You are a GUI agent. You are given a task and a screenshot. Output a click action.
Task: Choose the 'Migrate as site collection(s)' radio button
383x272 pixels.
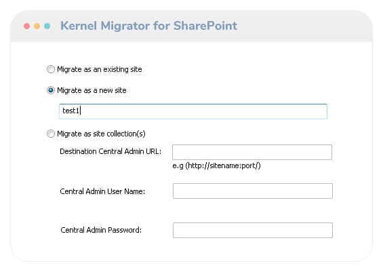click(51, 134)
